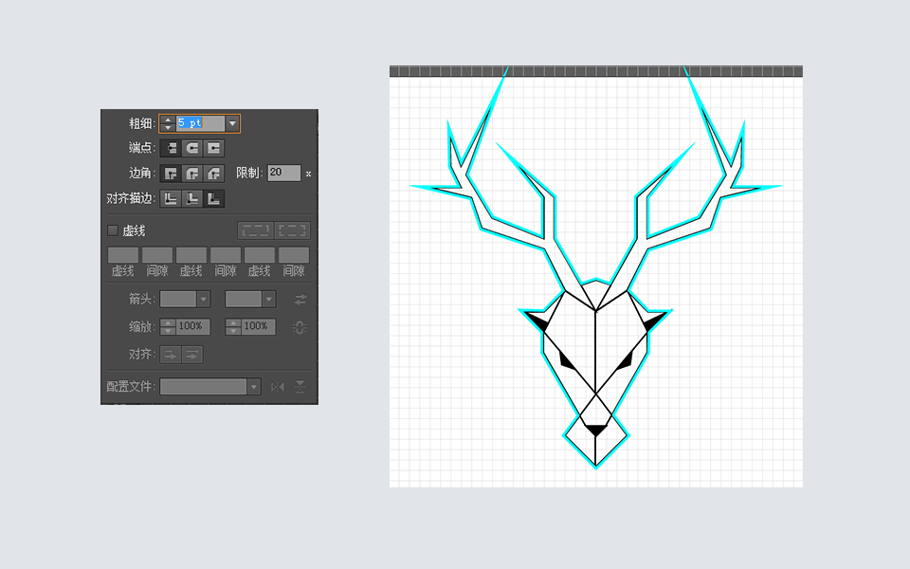
Task: Choose the round join icon next to 边角
Action: pos(192,173)
